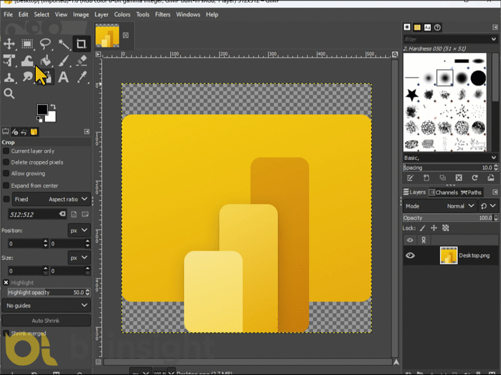Edit the selected brush
This screenshot has height=375, width=501.
410,178
